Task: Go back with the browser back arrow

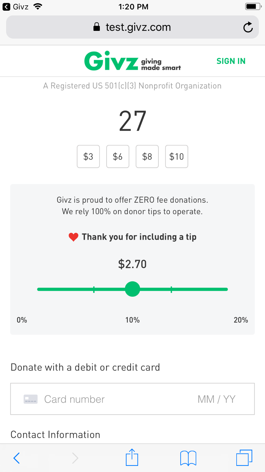Action: 16,458
